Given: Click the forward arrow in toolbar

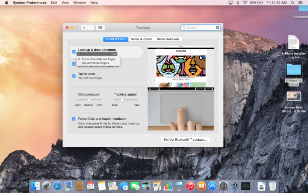Looking at the screenshot, I should pyautogui.click(x=91, y=27).
